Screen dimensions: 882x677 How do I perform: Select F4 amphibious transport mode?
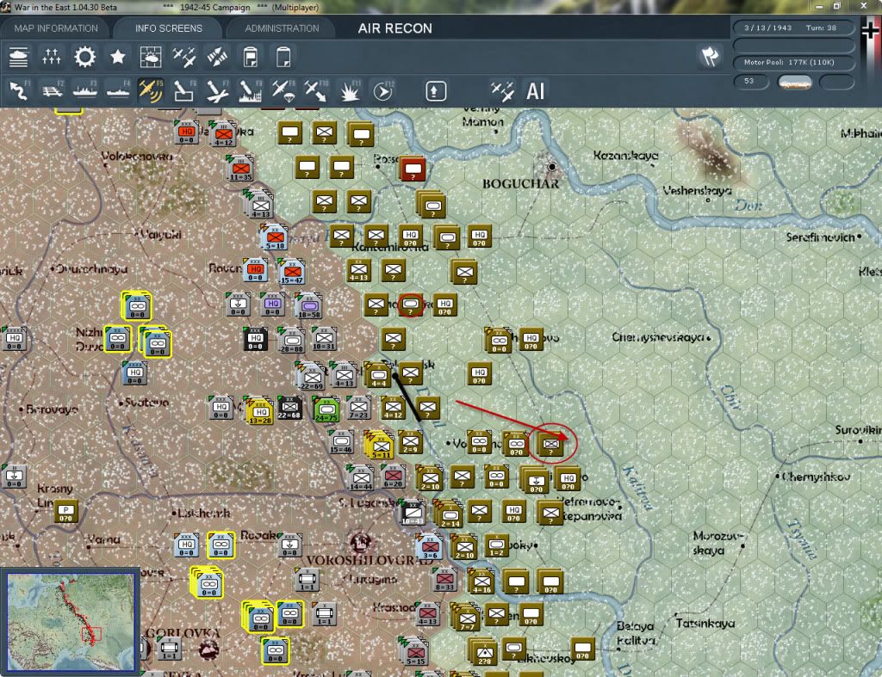point(118,91)
